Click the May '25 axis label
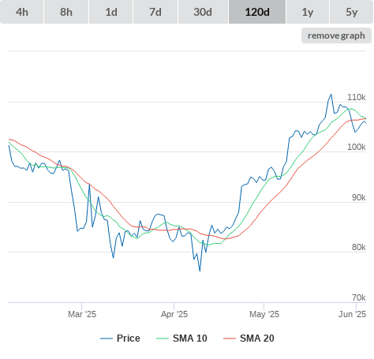The height and width of the screenshot is (359, 374). click(x=264, y=314)
